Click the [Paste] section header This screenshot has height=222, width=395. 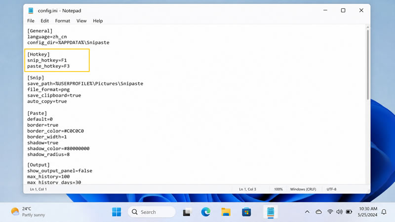[37, 113]
